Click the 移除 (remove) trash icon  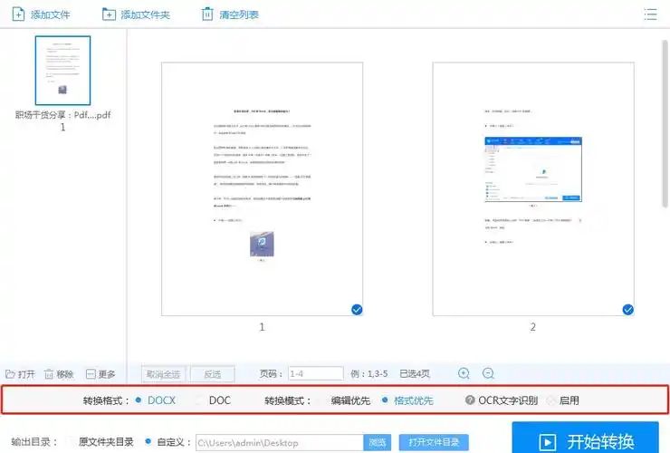(x=49, y=374)
